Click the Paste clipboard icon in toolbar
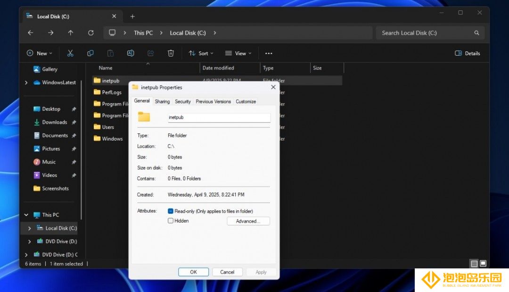Viewport: 509px width, 292px height. (110, 53)
